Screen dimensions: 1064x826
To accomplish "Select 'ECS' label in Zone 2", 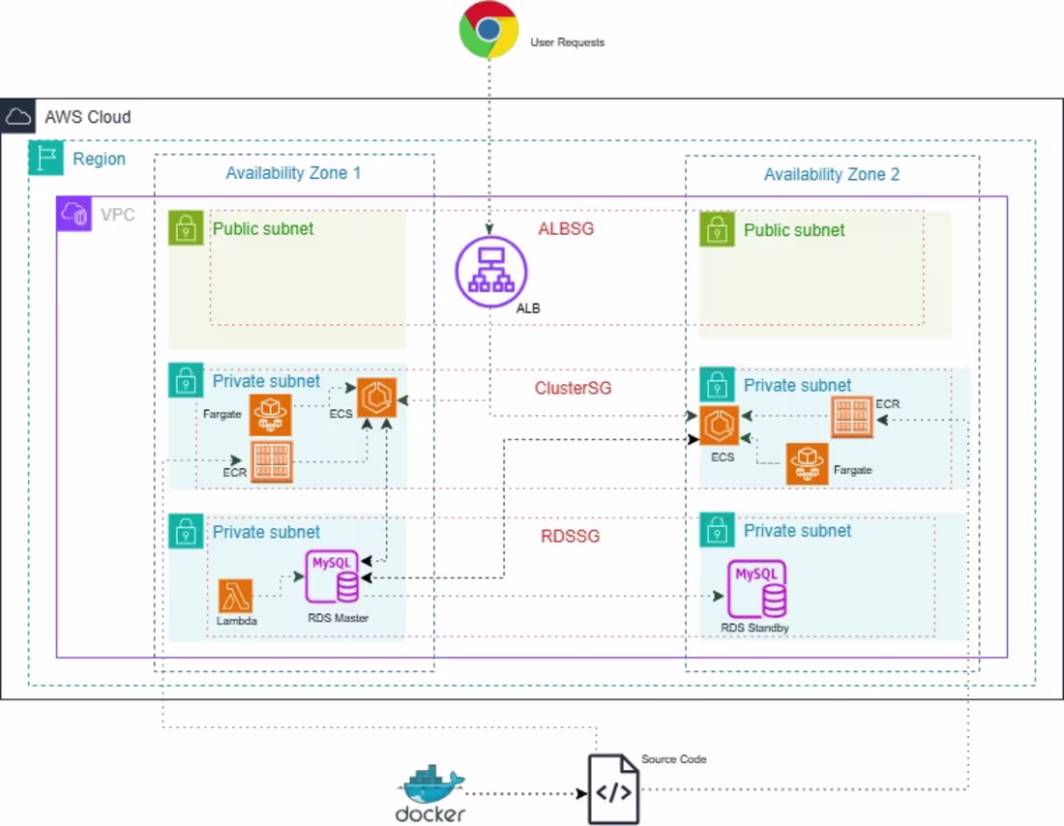I will pos(722,457).
